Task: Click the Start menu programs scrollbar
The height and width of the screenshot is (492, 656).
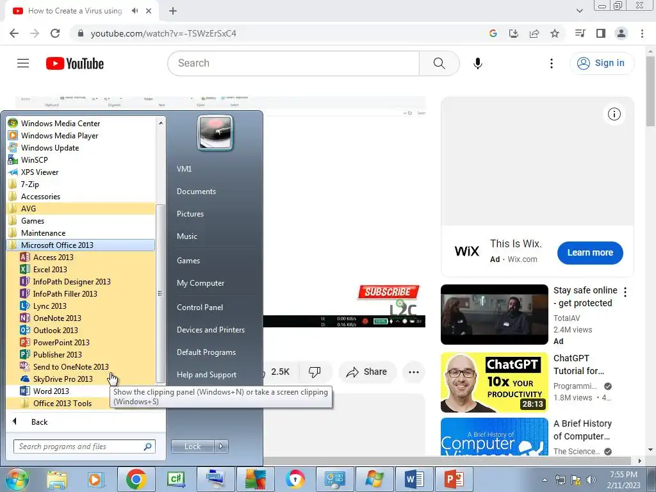Action: 160,293
